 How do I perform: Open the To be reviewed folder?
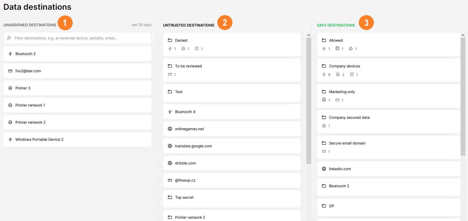click(188, 66)
